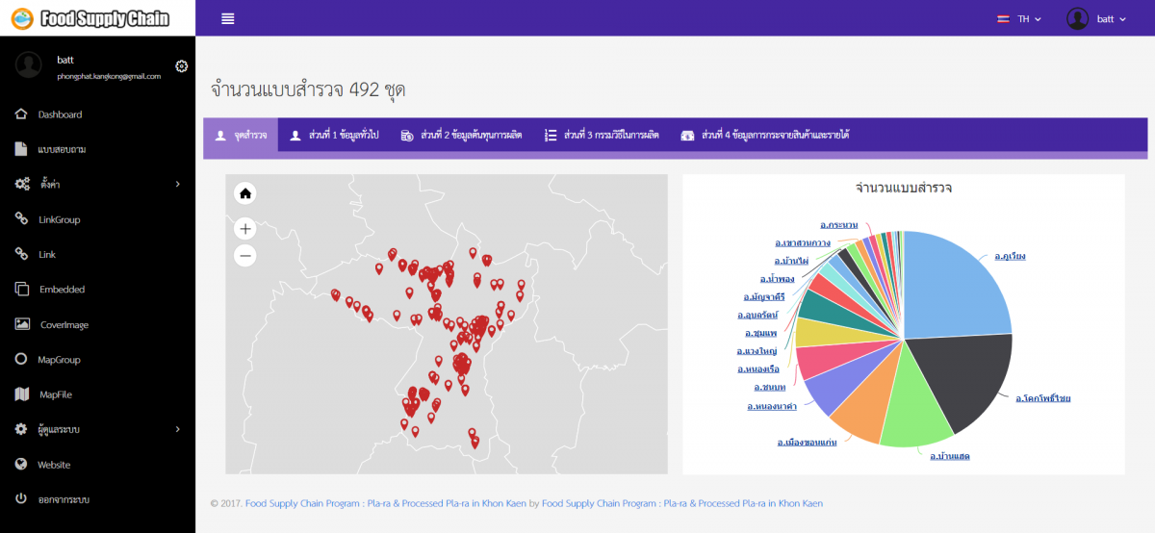The height and width of the screenshot is (533, 1155).
Task: Zoom in on the map with plus button
Action: [x=245, y=229]
